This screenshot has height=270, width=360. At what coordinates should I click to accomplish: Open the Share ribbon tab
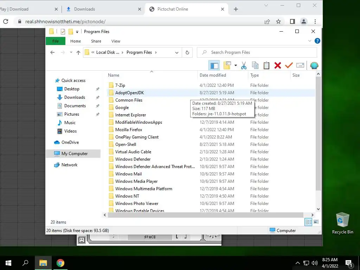[x=96, y=41]
